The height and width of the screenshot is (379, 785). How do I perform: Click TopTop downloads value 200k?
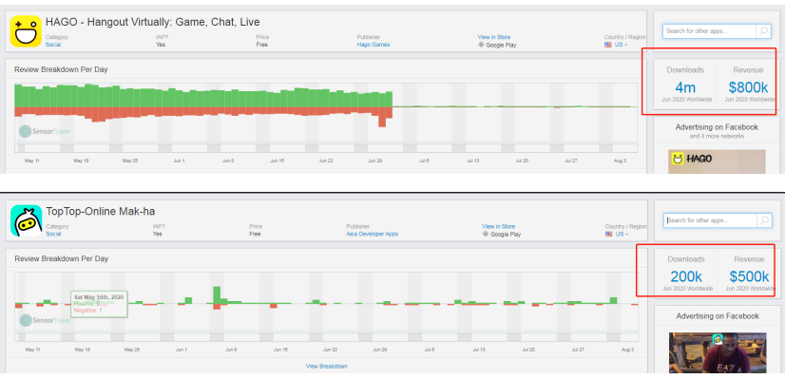[686, 276]
